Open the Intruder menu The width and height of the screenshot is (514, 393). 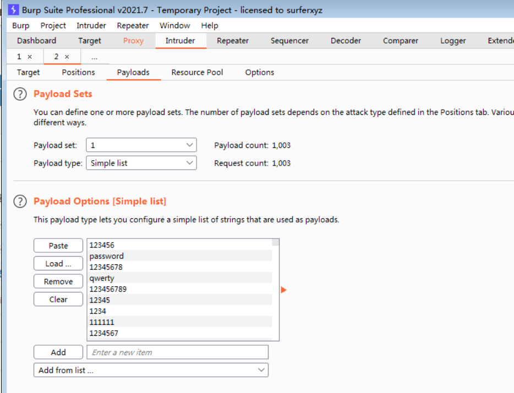(x=91, y=25)
